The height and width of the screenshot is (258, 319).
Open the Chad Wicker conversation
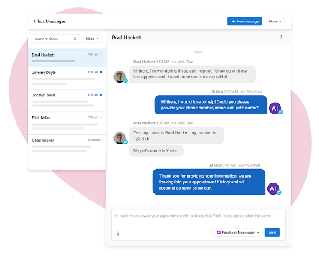coord(67,145)
